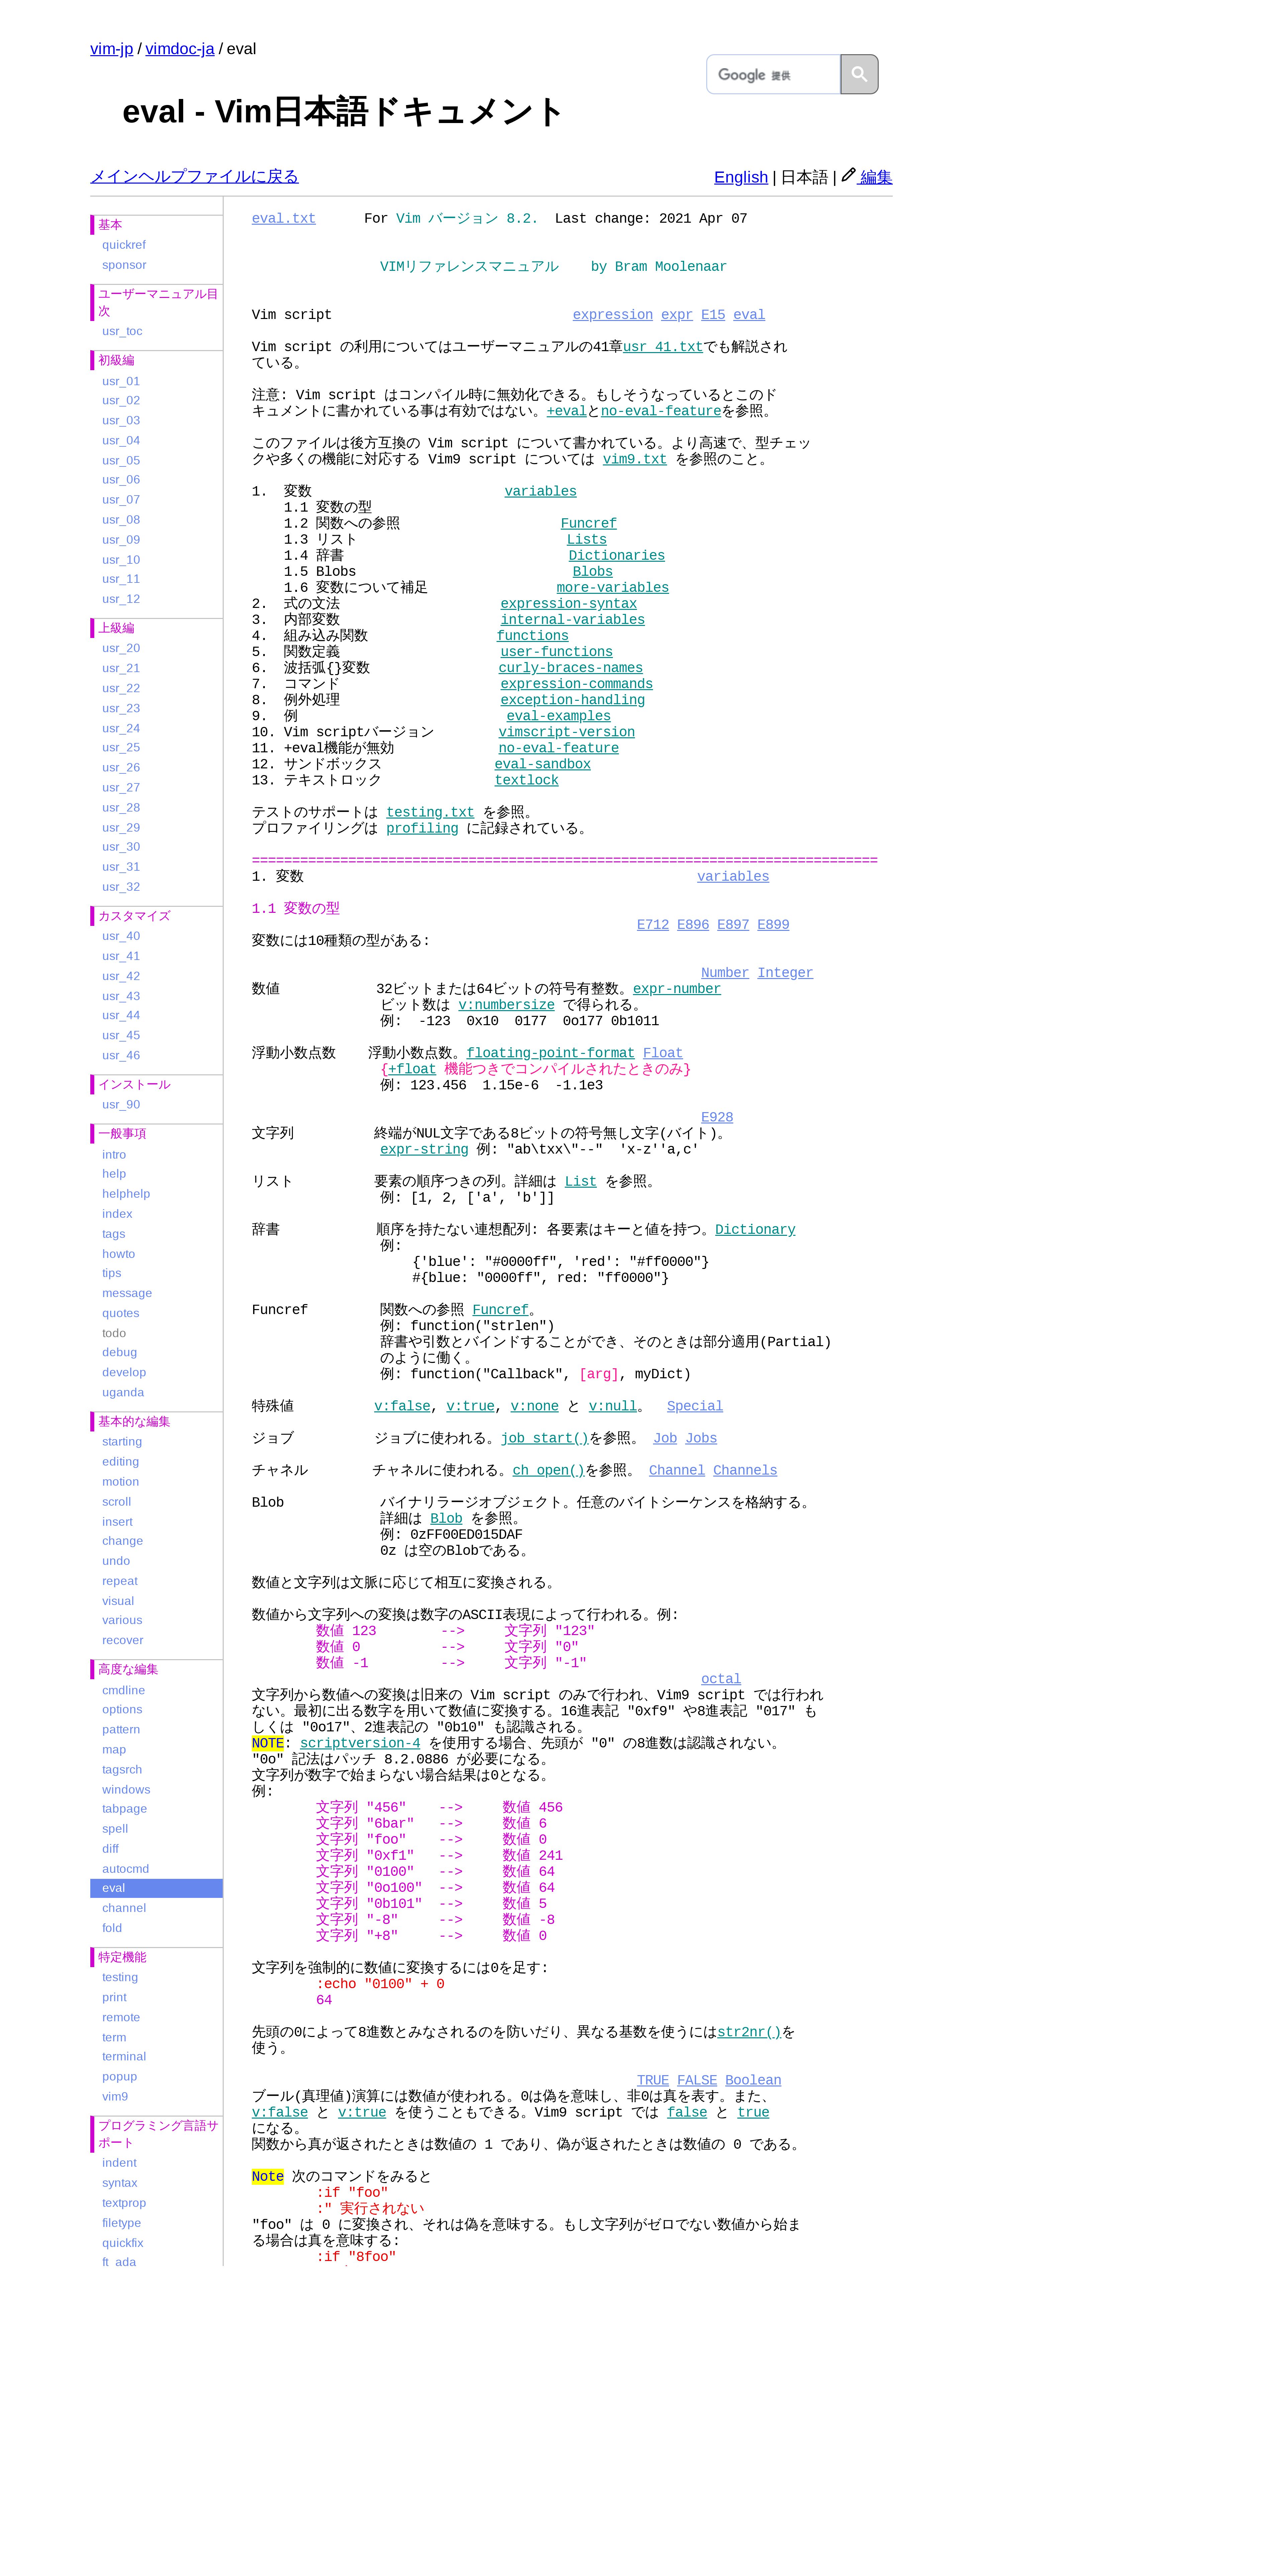
Task: Open usr_toc sidebar entry
Action: tap(122, 331)
